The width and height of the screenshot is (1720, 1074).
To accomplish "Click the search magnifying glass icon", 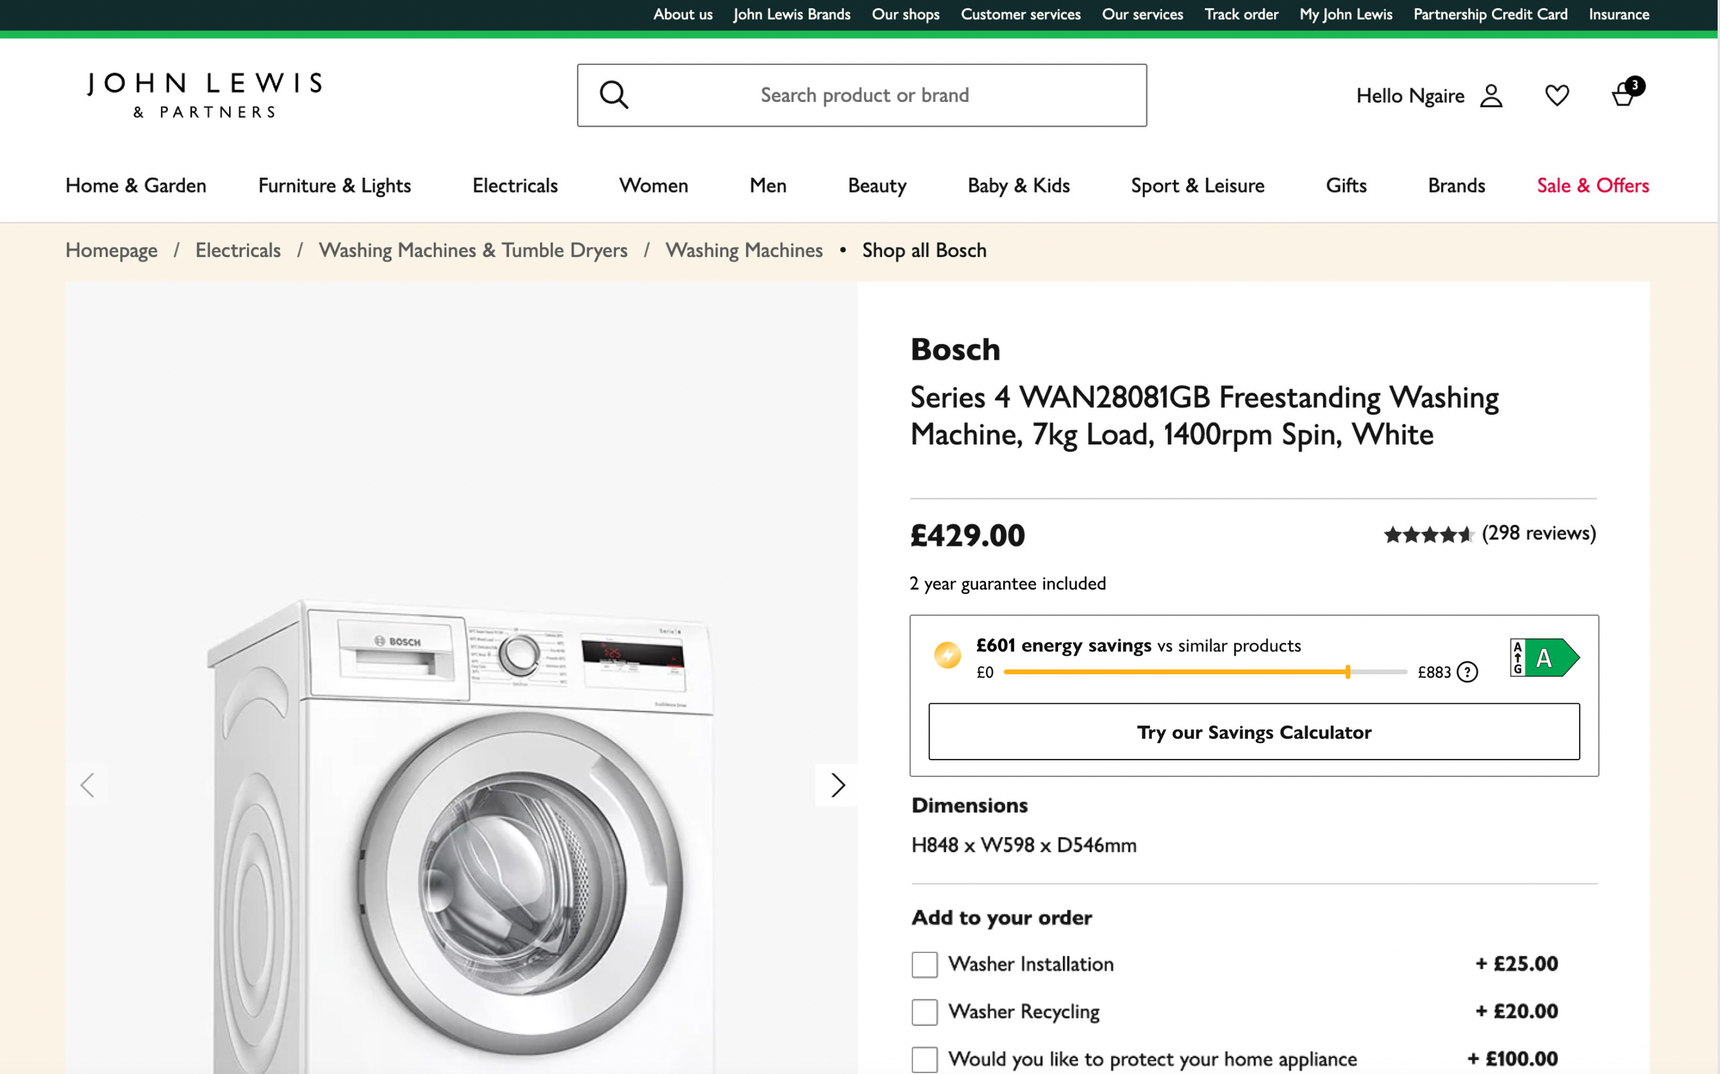I will tap(614, 95).
